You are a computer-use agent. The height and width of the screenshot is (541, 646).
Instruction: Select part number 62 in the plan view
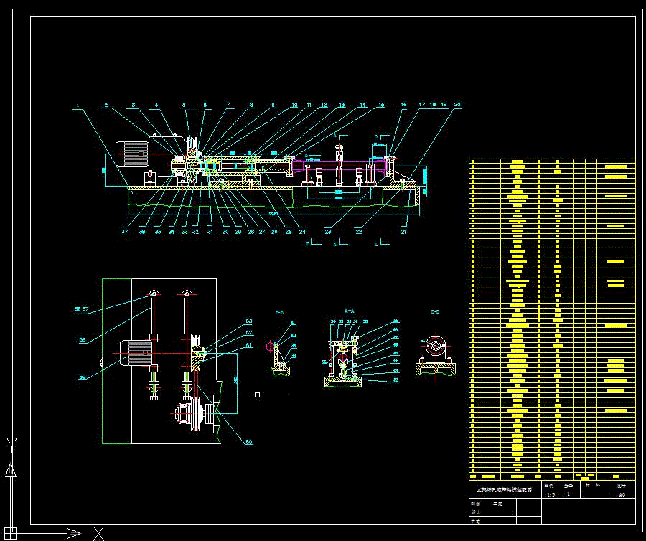pos(249,333)
